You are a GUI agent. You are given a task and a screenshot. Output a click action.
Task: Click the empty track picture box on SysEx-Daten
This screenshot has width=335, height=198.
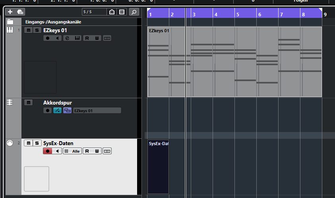[x=37, y=179]
